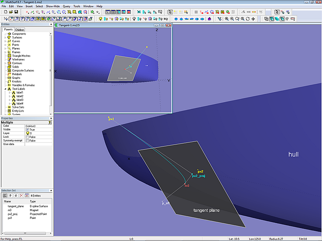This screenshot has width=322, height=241.
Task: Check the Symmetry exempt checkbox
Action: tap(28, 140)
